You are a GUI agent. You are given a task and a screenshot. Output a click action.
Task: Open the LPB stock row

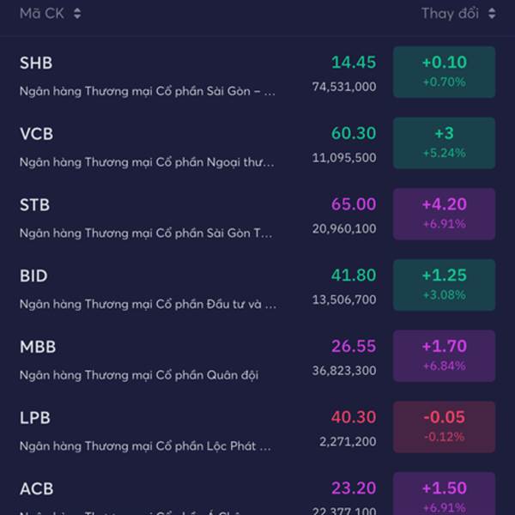[x=35, y=418]
